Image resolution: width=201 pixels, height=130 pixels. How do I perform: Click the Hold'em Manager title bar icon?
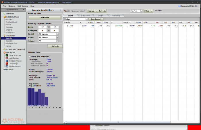[2, 2]
